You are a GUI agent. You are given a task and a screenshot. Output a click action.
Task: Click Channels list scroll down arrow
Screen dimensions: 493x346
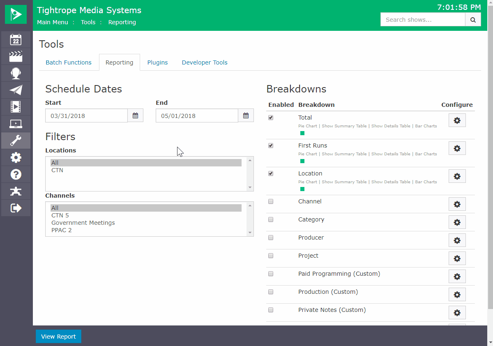click(x=250, y=233)
